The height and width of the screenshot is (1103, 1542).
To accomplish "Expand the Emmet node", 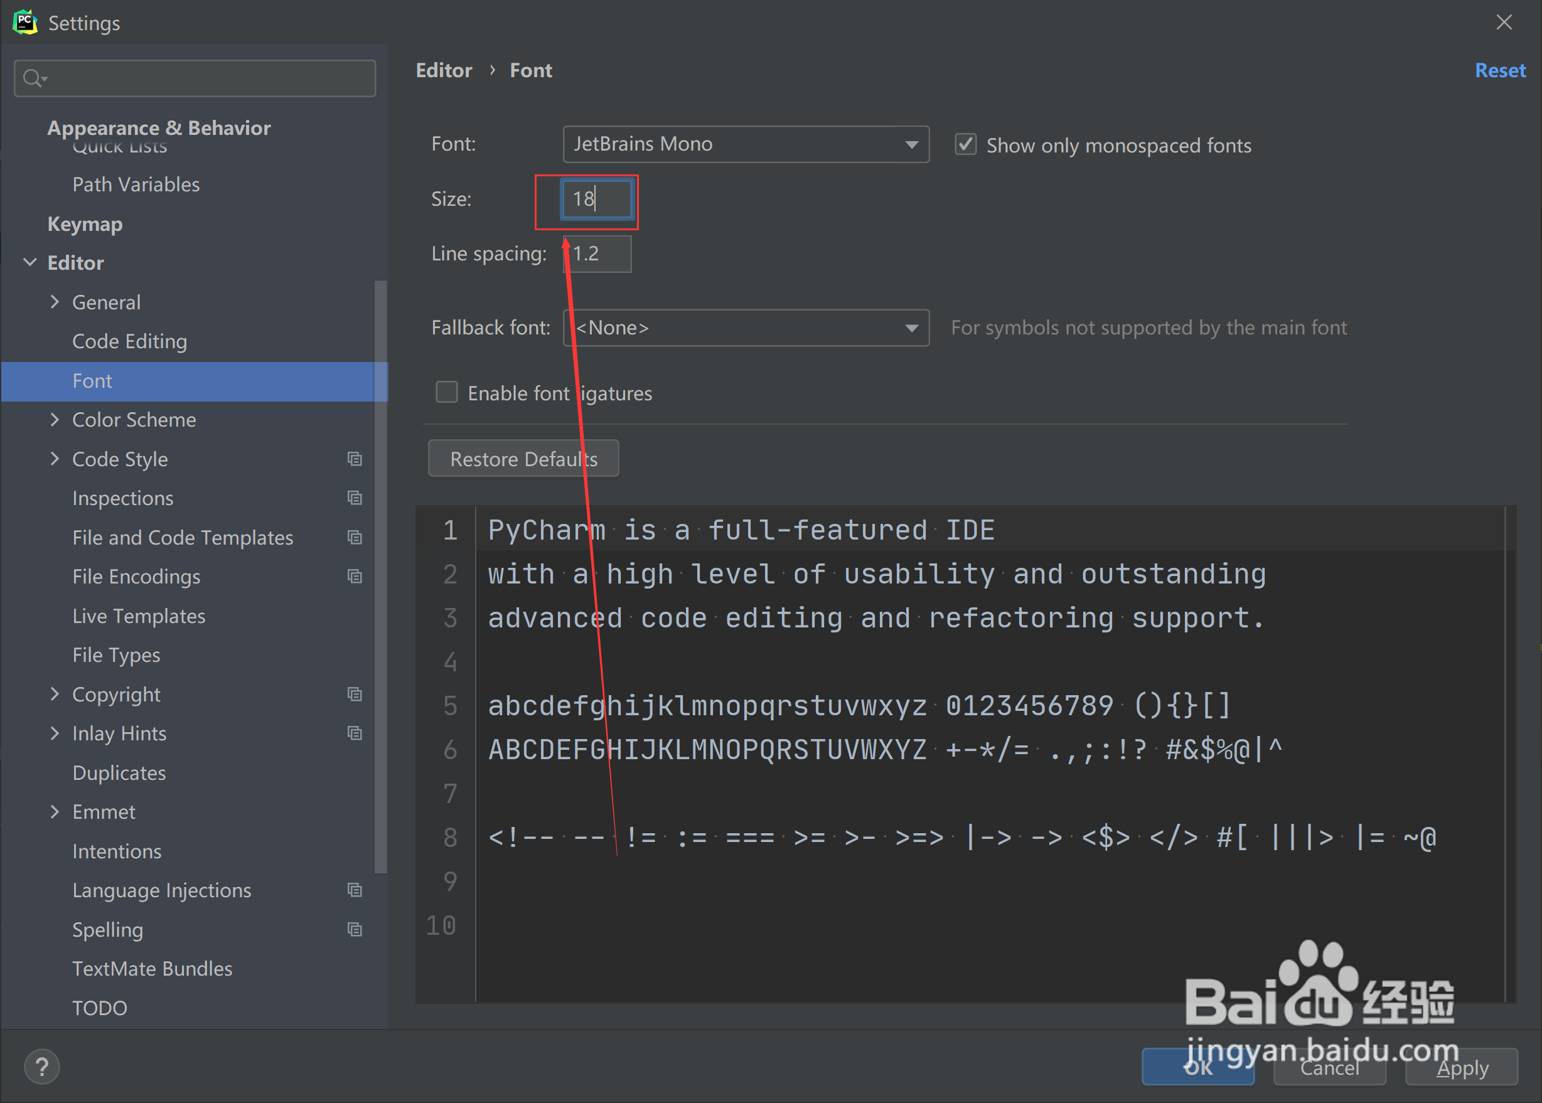I will click(x=55, y=812).
